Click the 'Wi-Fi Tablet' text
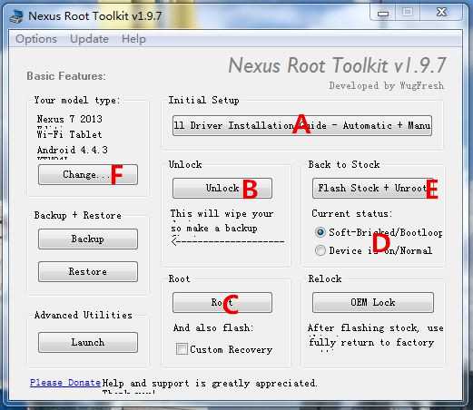Screen dimensions: 473x410 (69, 134)
